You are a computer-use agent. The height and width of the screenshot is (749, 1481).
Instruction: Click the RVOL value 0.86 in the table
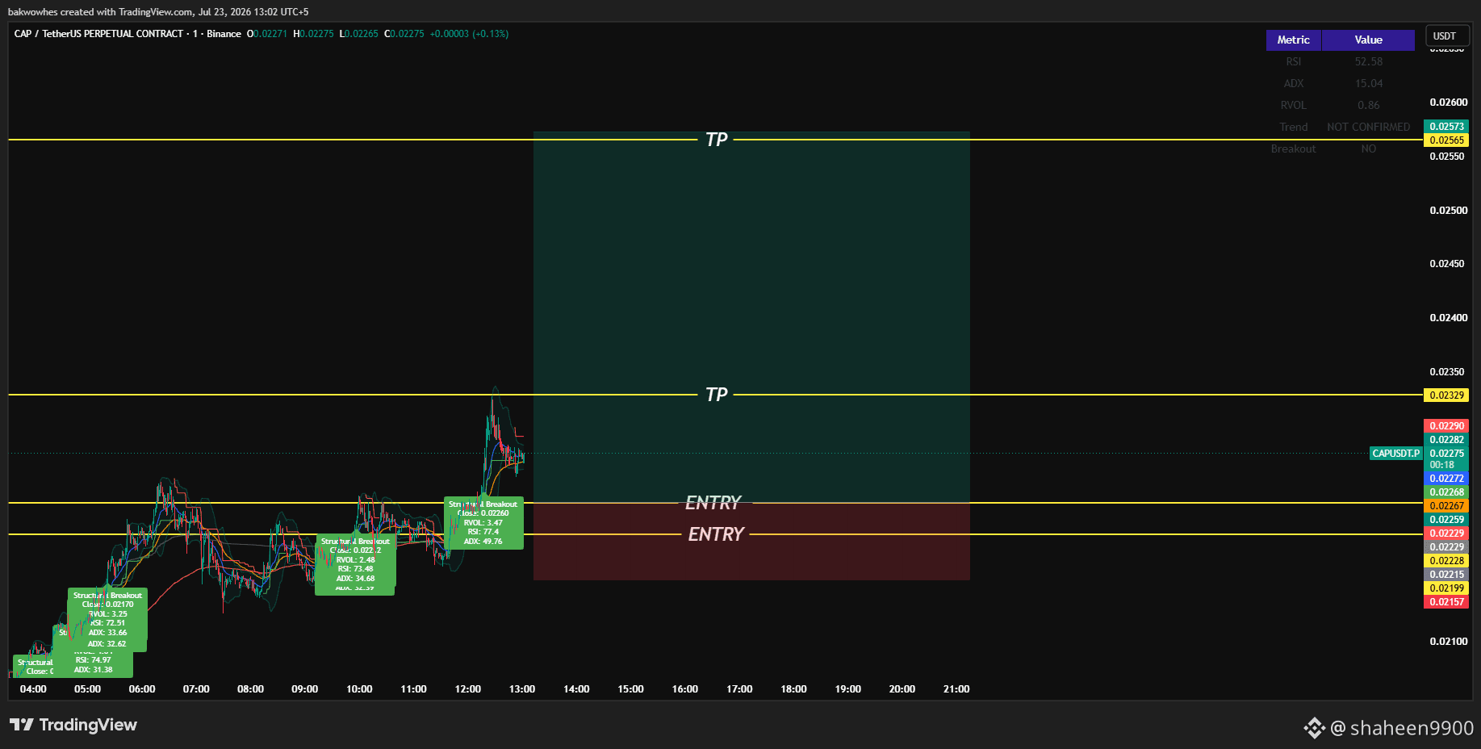pyautogui.click(x=1368, y=105)
